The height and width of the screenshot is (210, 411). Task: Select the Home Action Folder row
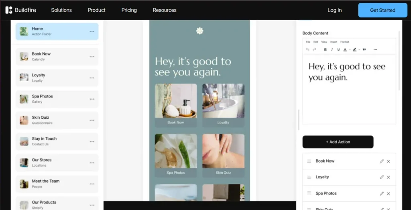click(57, 31)
